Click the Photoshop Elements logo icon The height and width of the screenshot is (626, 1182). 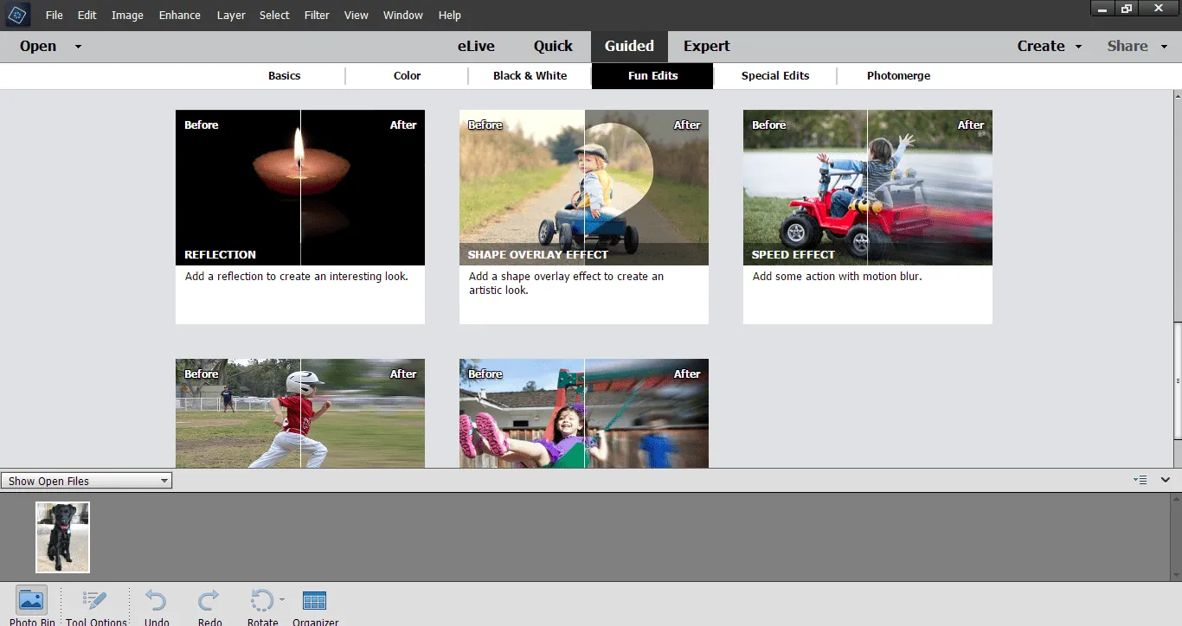coord(18,15)
